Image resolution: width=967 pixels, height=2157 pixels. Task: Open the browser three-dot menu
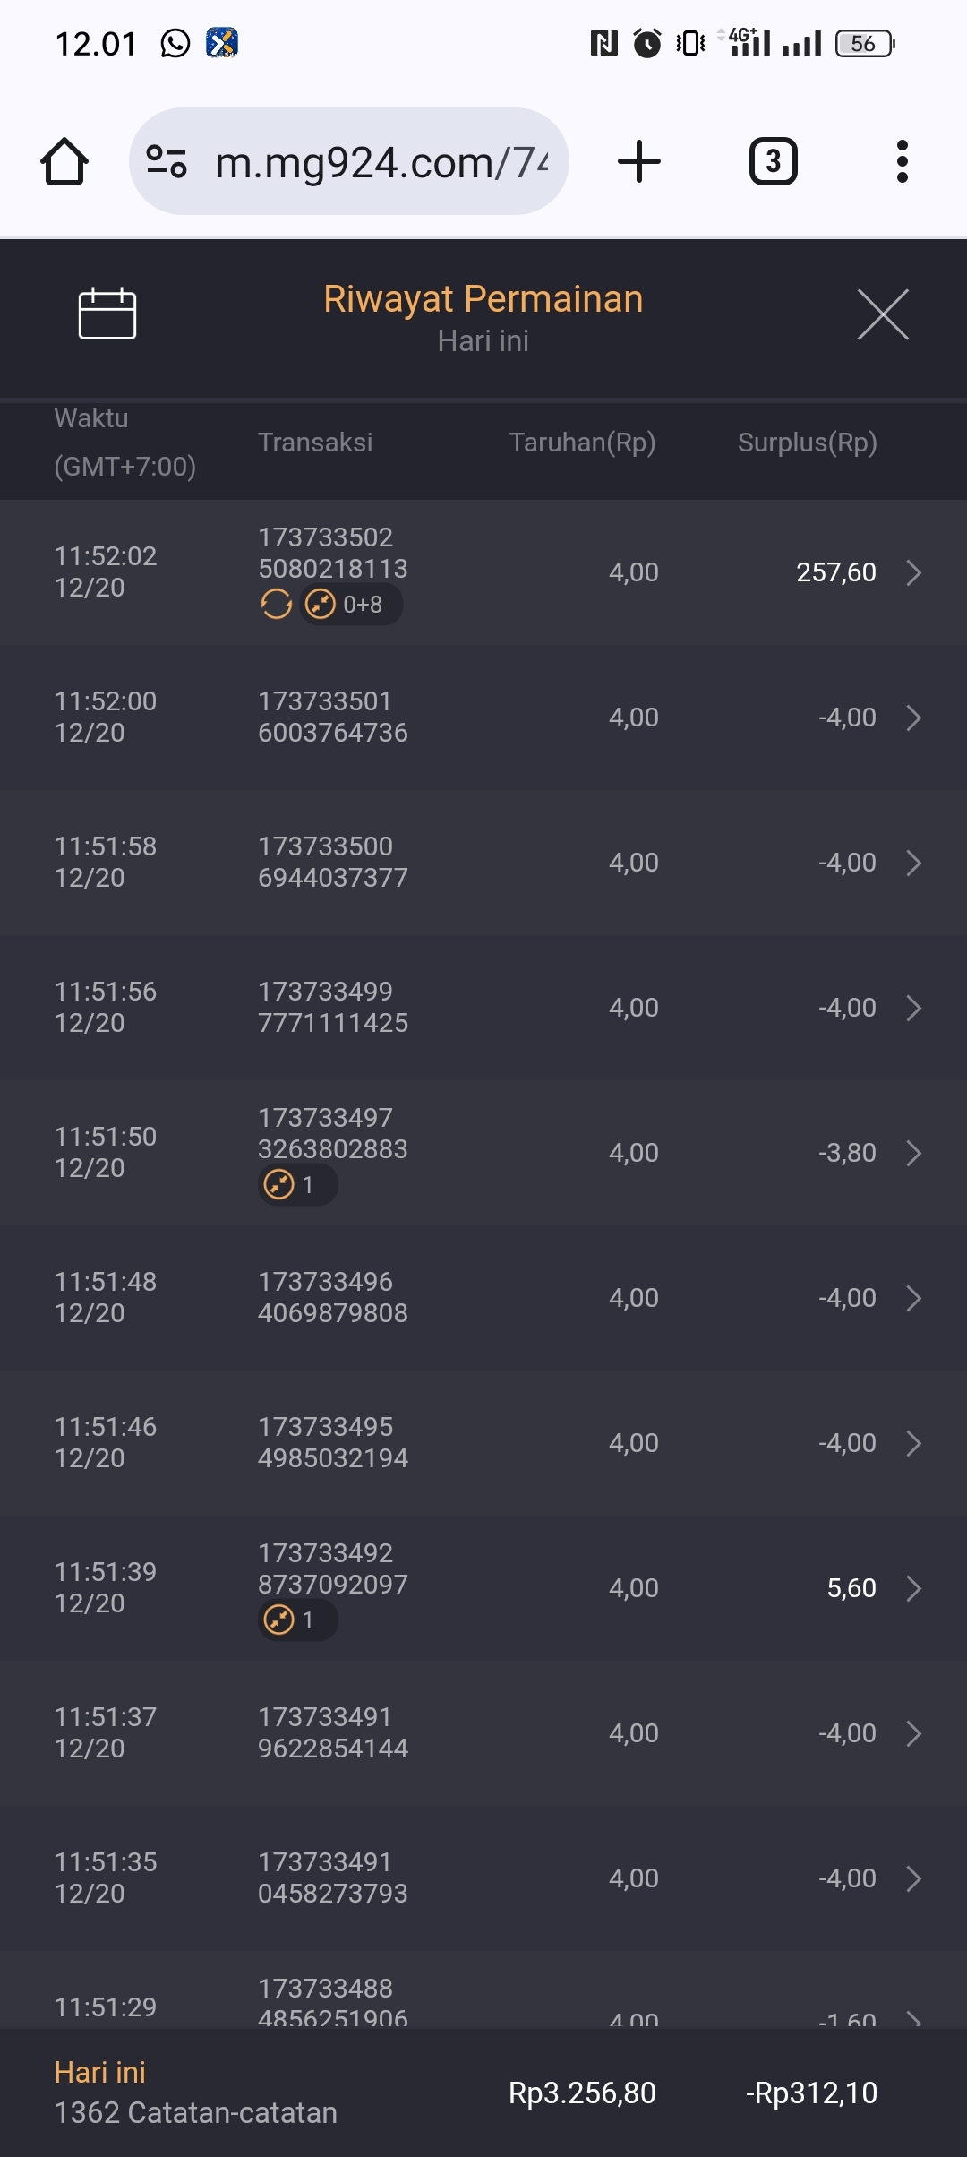click(902, 162)
